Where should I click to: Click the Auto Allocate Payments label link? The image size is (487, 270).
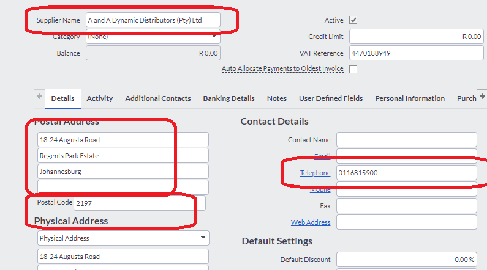282,69
